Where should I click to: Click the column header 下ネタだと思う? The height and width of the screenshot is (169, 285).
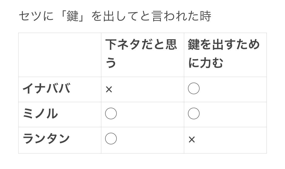click(x=141, y=54)
